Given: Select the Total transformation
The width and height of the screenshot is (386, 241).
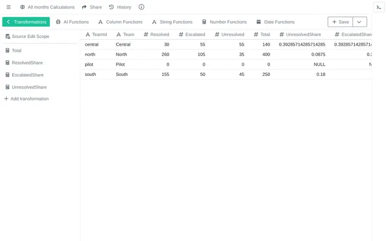Looking at the screenshot, I should 13,51.
